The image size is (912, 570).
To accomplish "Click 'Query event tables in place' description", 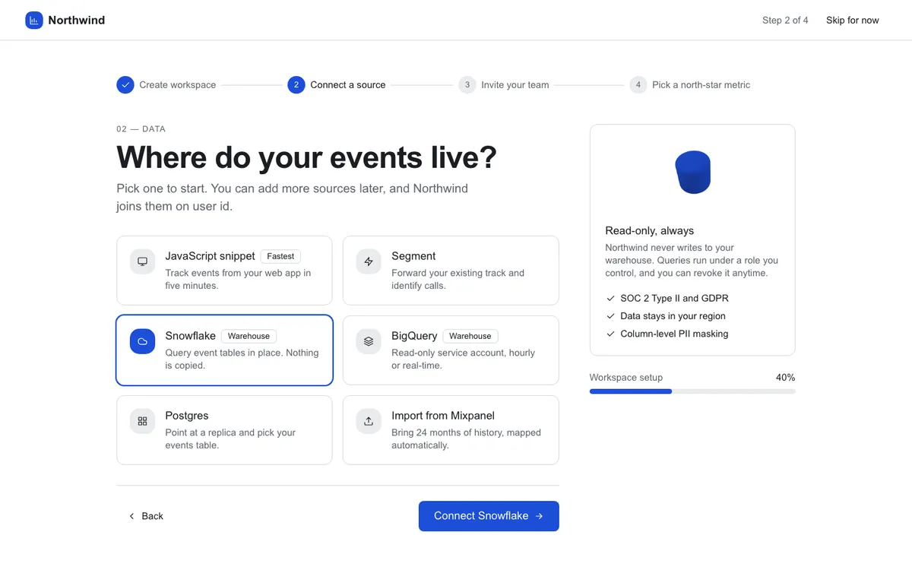I will (x=242, y=359).
